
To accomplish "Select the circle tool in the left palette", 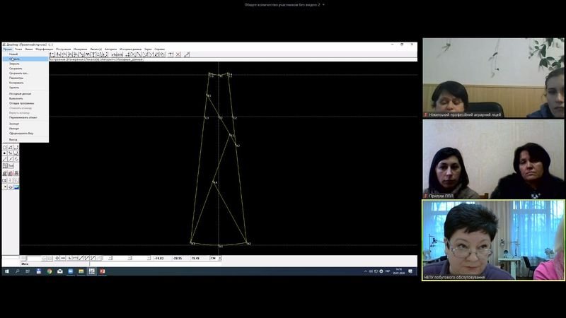I will pyautogui.click(x=5, y=147).
